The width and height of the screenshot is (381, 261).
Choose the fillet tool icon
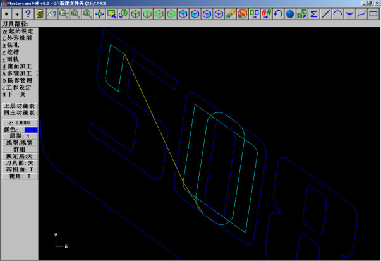tap(349, 14)
